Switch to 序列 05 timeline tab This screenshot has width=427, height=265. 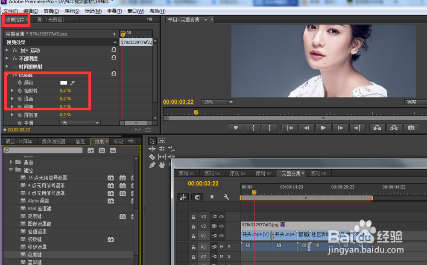pyautogui.click(x=212, y=174)
